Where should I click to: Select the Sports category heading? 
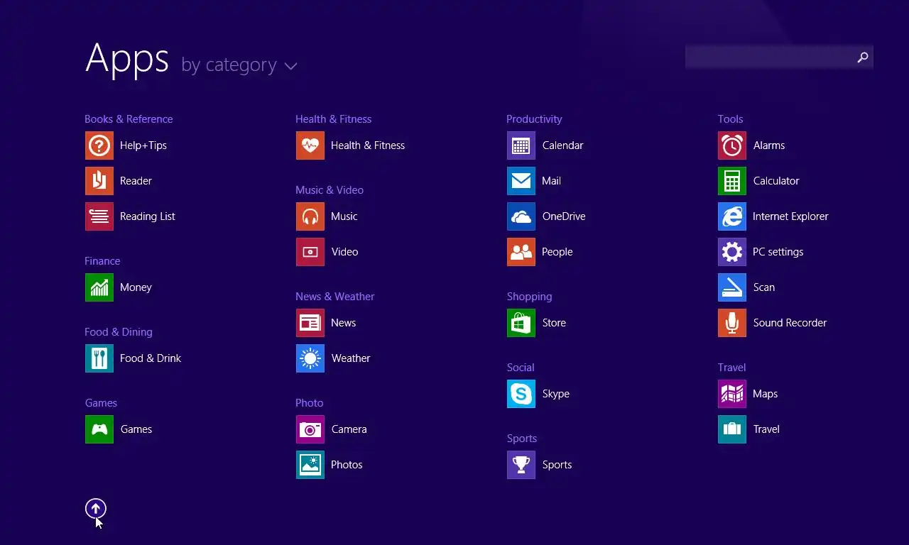(522, 439)
